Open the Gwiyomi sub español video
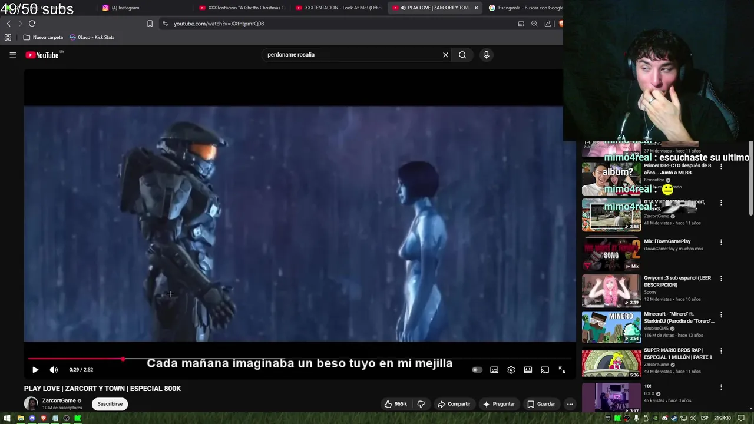The image size is (754, 424). [x=611, y=290]
